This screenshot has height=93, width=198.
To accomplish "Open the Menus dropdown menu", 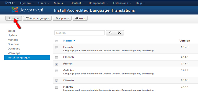I will [60, 3].
